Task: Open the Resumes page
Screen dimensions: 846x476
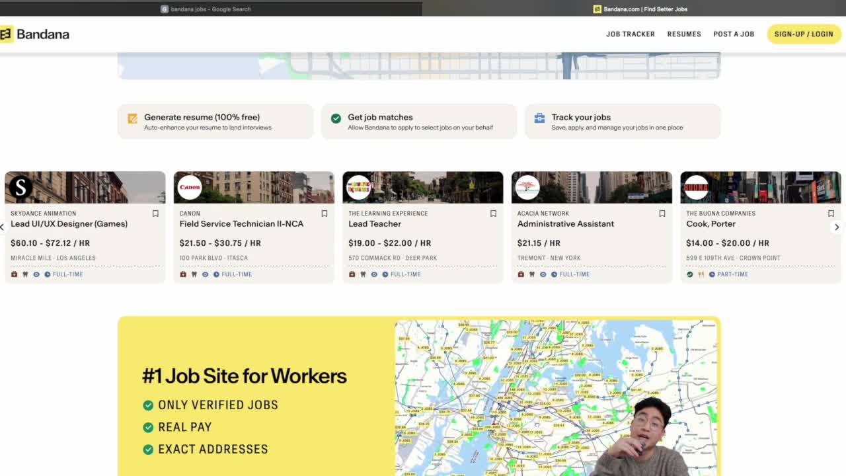Action: 684,34
